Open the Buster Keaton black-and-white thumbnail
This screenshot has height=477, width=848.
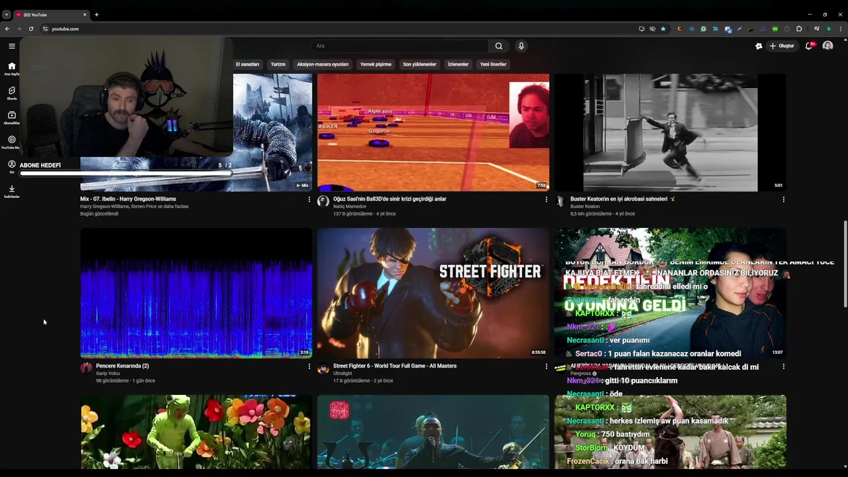click(670, 132)
